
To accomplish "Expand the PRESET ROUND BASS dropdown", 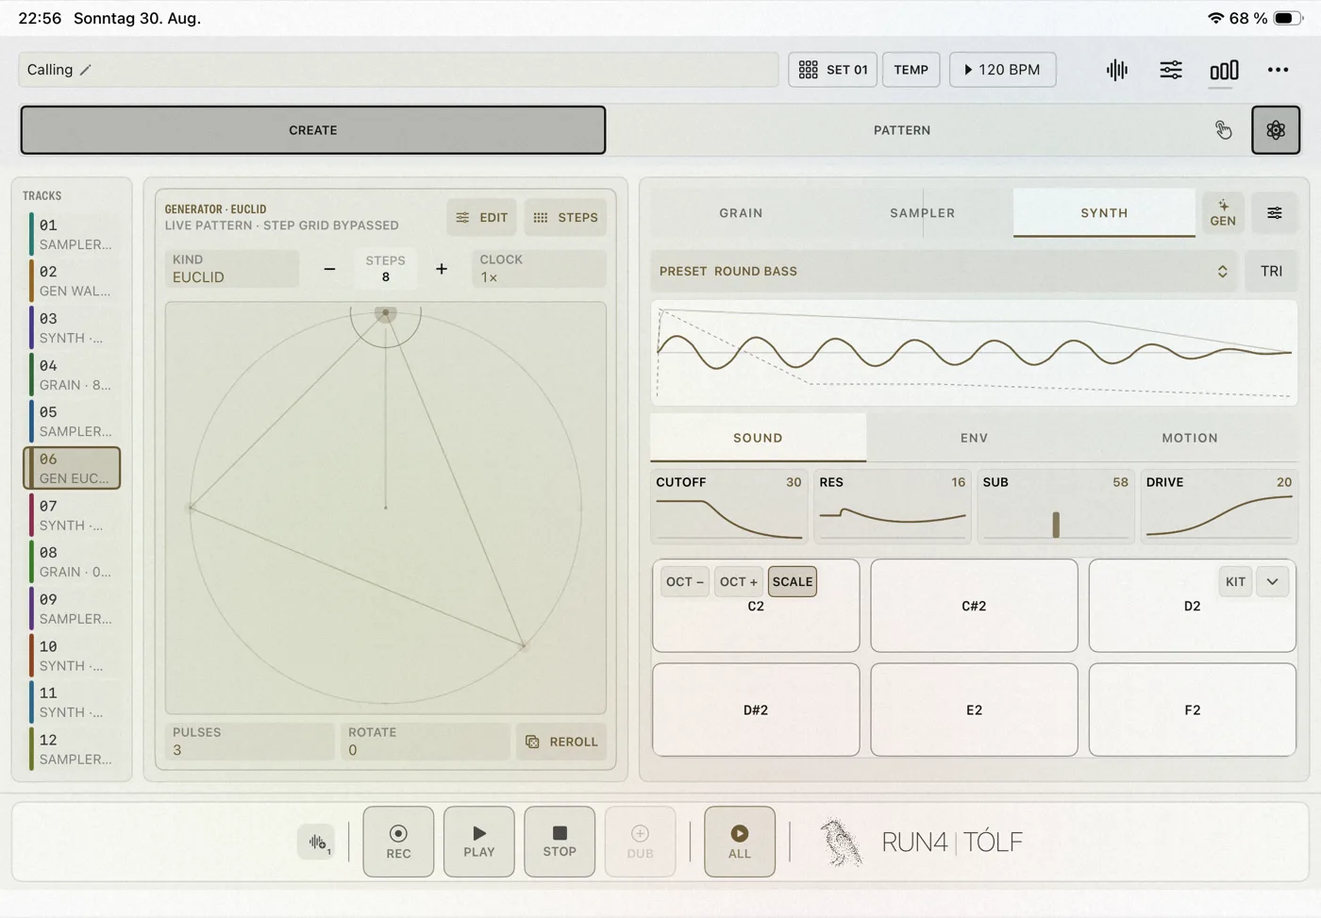I will click(944, 271).
